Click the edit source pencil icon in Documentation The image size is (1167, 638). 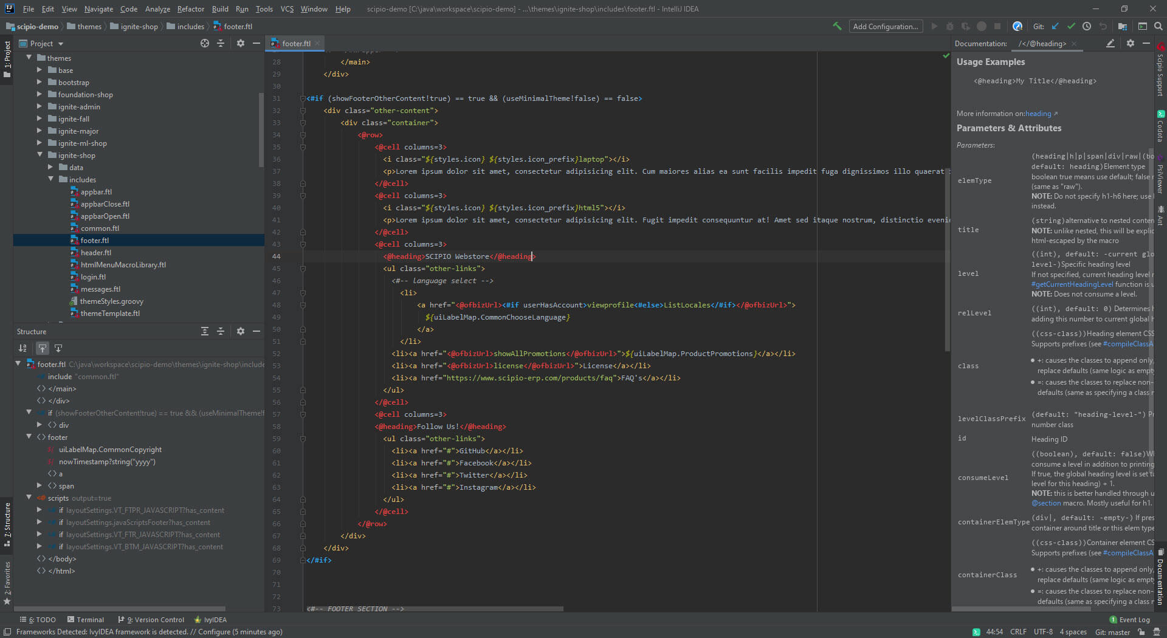[x=1110, y=43]
